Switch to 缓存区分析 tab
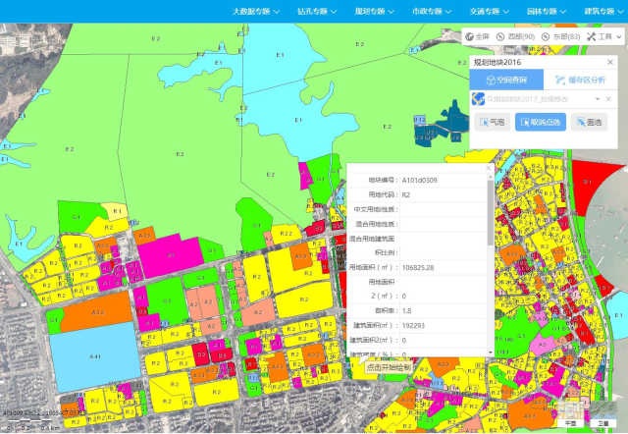 580,81
